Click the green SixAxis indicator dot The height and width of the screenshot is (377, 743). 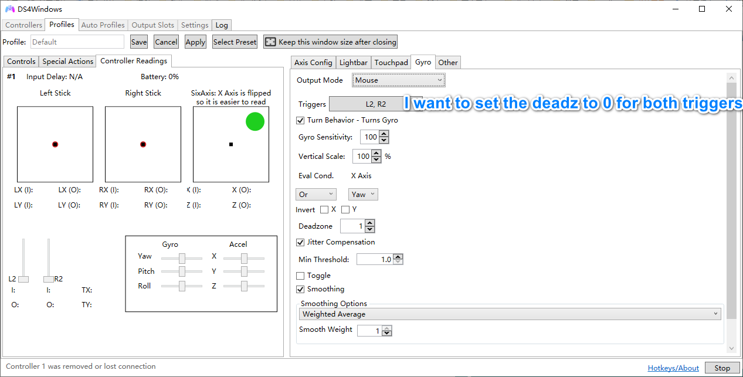(255, 121)
